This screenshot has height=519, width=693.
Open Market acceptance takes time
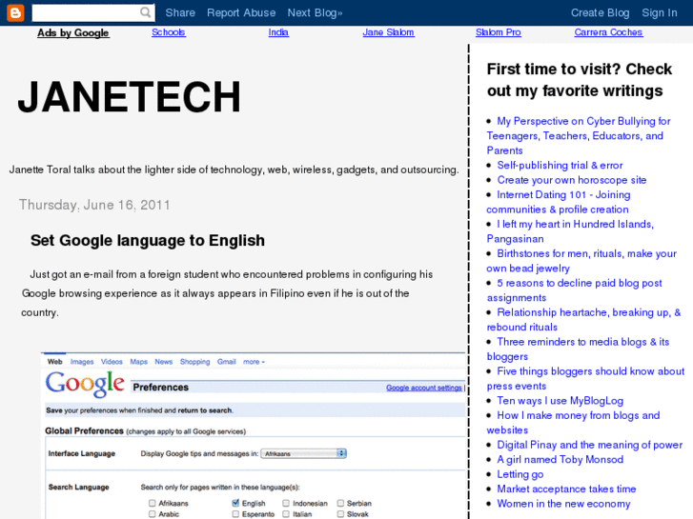[566, 489]
